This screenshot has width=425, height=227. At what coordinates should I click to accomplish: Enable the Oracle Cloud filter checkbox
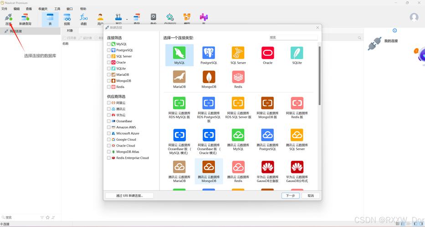109,146
